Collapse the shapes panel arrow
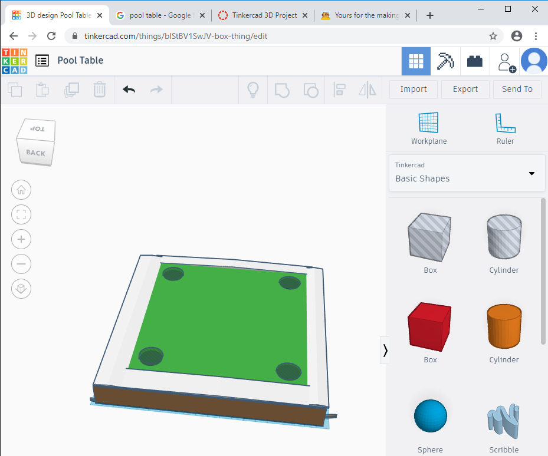Screen dimensions: 548x456 coord(385,350)
